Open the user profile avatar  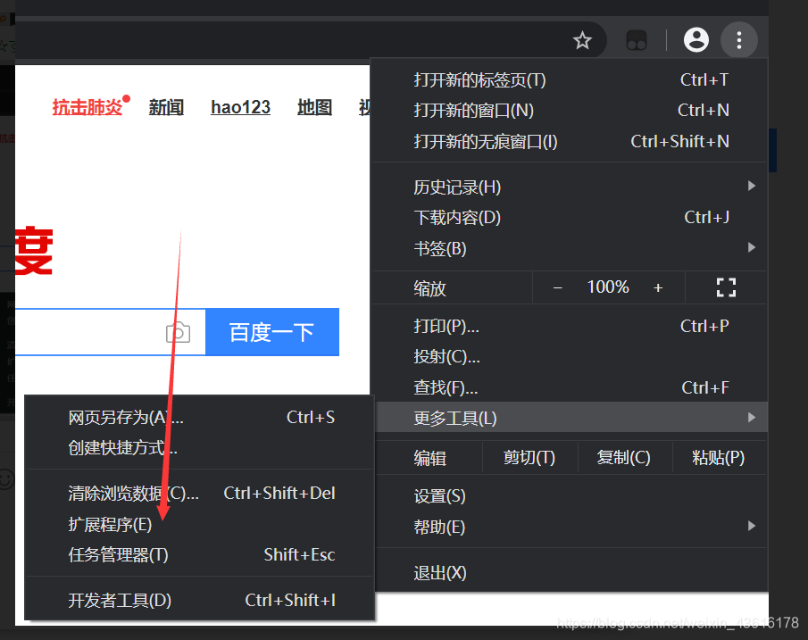696,39
